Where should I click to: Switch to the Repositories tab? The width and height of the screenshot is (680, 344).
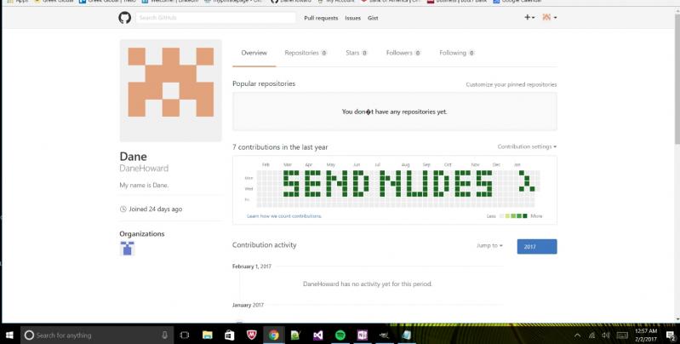pos(306,53)
